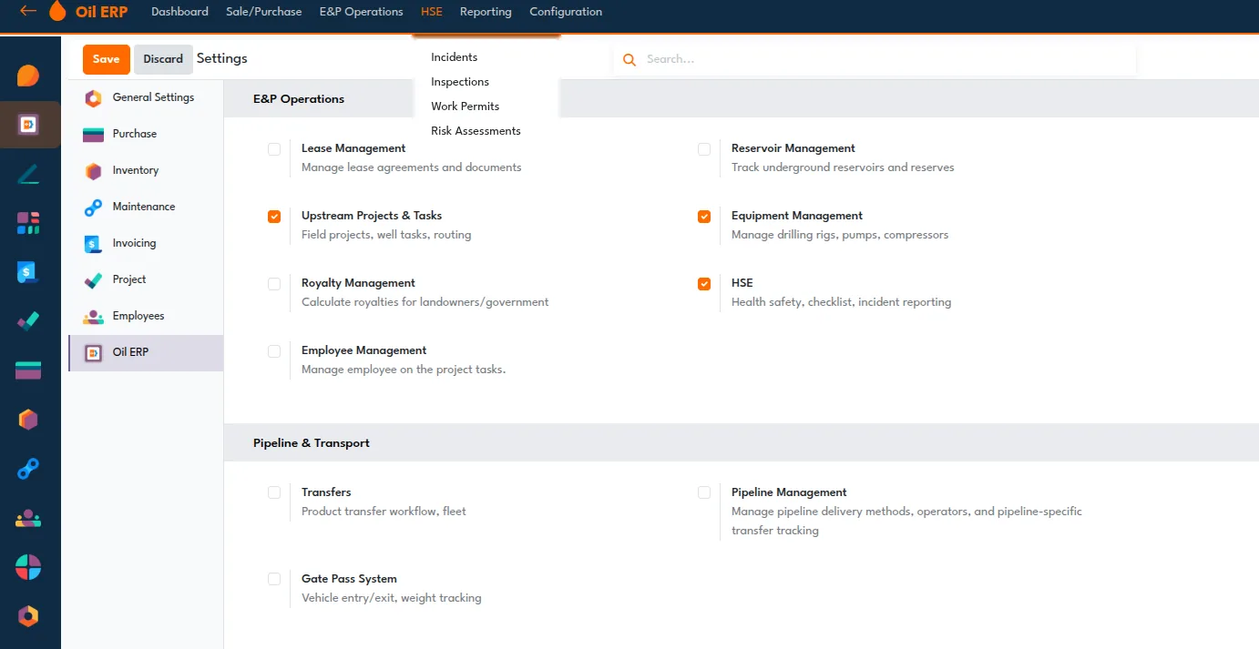1259x649 pixels.
Task: Click text 'Manage drilling rigs, pumps, compressors'
Action: coord(840,235)
